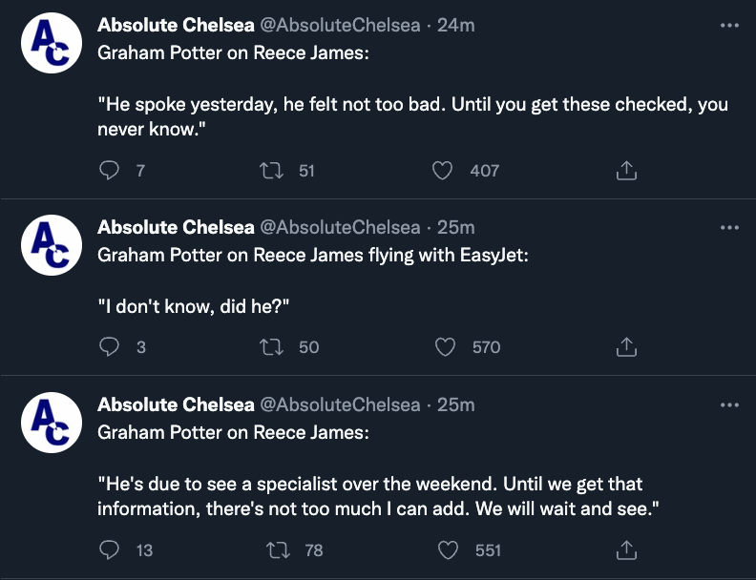Open Absolute Chelsea avatar on first tweet
Screen dimensions: 756x580
[x=52, y=43]
